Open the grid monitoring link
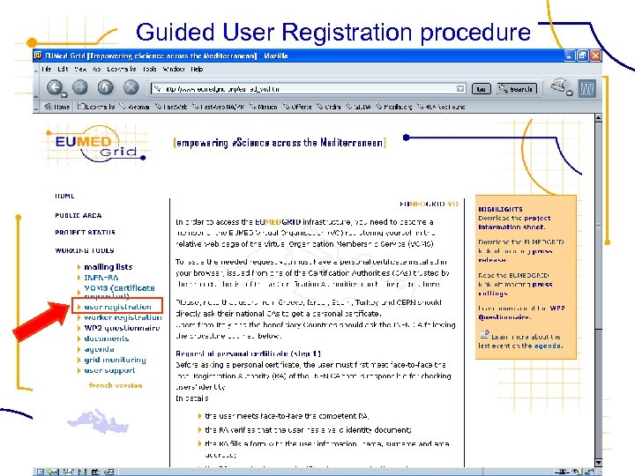 pos(115,360)
